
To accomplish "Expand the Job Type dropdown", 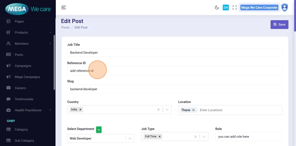I will click(x=204, y=137).
